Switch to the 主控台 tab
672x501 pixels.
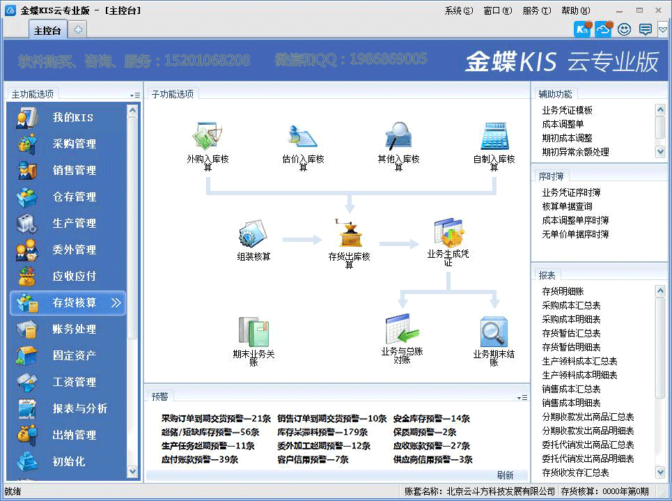coord(47,30)
